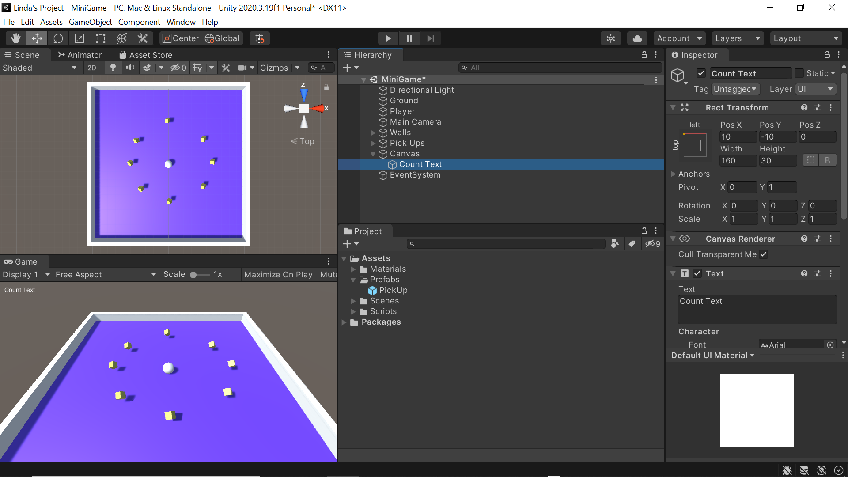Select the Hand tool in toolbar
848x477 pixels.
[x=16, y=38]
